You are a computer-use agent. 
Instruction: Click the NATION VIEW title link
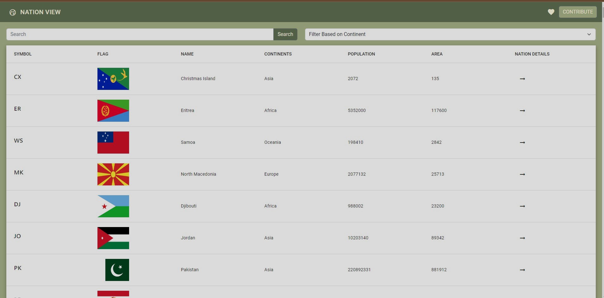(x=40, y=12)
